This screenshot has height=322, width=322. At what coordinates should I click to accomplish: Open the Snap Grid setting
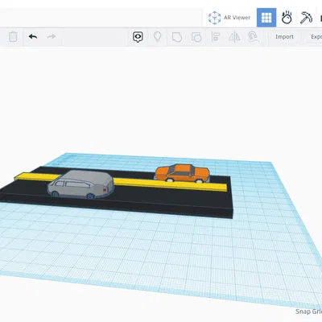pos(308,312)
